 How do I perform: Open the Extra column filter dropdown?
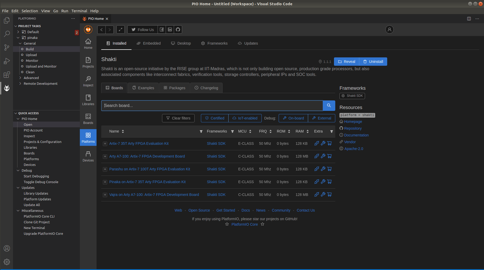332,131
